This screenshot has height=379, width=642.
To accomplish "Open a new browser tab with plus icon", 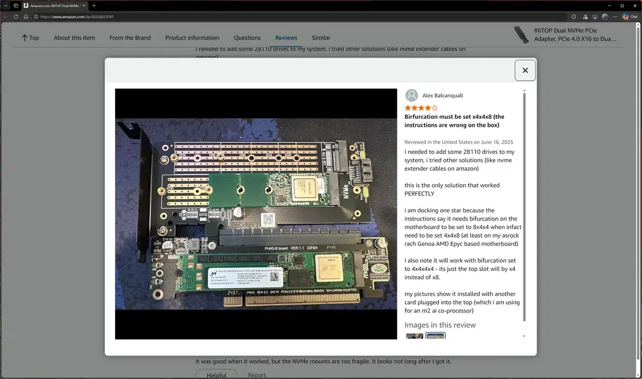I will (x=94, y=5).
